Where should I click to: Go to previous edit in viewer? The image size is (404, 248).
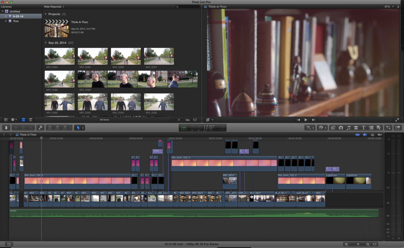point(298,120)
